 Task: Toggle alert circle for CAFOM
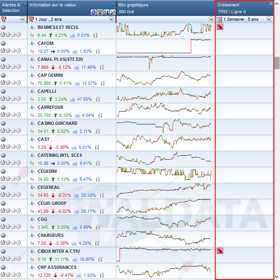pyautogui.click(x=3, y=43)
